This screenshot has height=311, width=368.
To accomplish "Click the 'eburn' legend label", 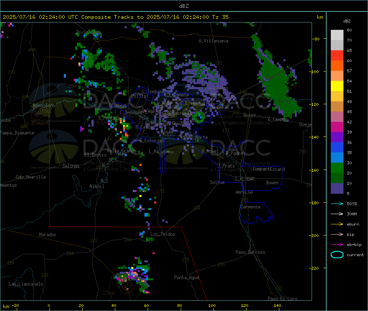I will [353, 224].
